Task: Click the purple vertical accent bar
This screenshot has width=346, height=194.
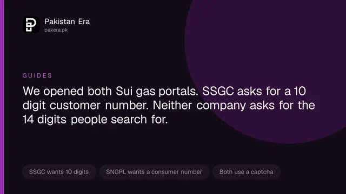Action: coord(2,97)
